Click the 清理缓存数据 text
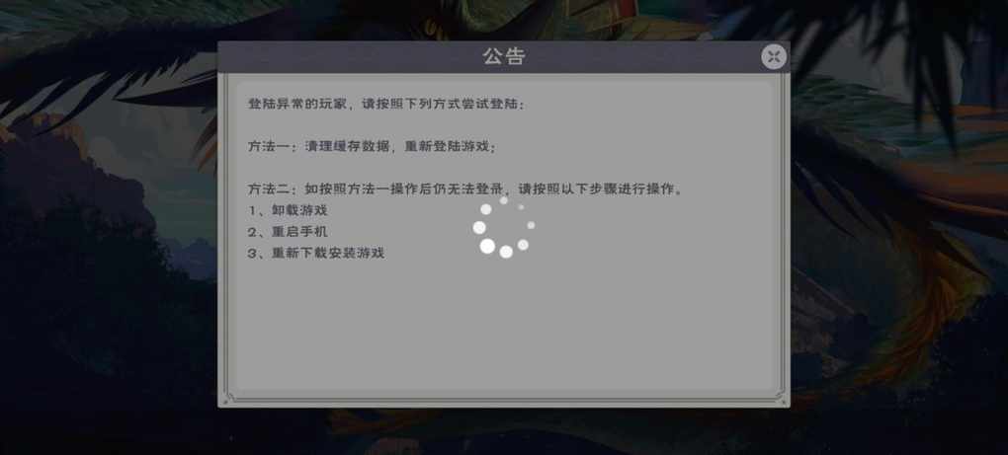This screenshot has height=455, width=1008. pyautogui.click(x=348, y=146)
